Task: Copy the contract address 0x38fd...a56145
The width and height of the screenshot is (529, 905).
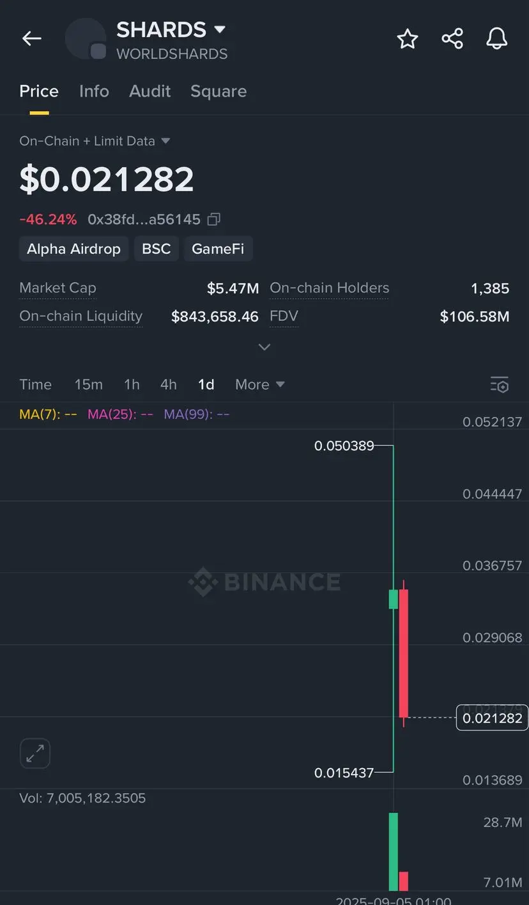Action: (214, 219)
